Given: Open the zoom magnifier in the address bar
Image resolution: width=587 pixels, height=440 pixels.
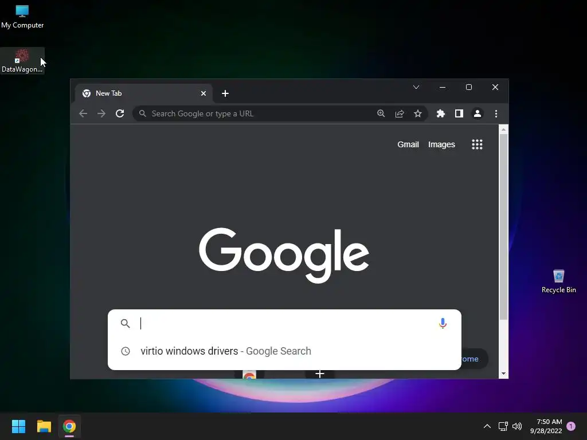Looking at the screenshot, I should pyautogui.click(x=381, y=113).
